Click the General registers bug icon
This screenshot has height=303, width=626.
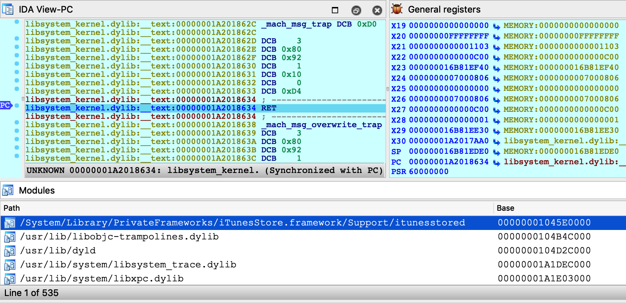(397, 9)
